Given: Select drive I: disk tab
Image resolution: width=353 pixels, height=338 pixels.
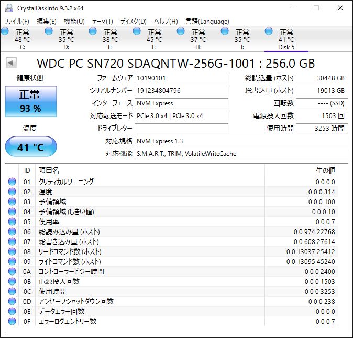Looking at the screenshot, I should click(x=242, y=39).
